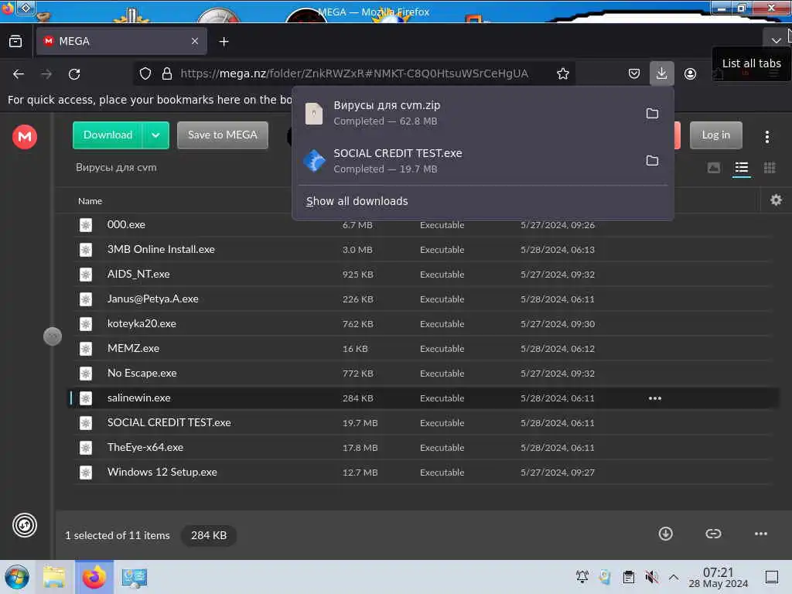Open folder for Вирусы для cvm.zip download
Viewport: 792px width, 594px height.
652,113
